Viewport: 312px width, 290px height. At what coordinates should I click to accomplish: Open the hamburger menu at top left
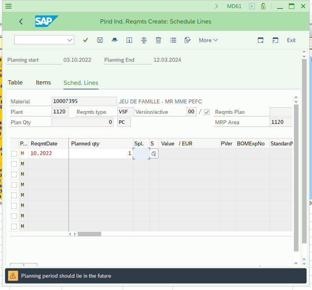click(x=8, y=6)
